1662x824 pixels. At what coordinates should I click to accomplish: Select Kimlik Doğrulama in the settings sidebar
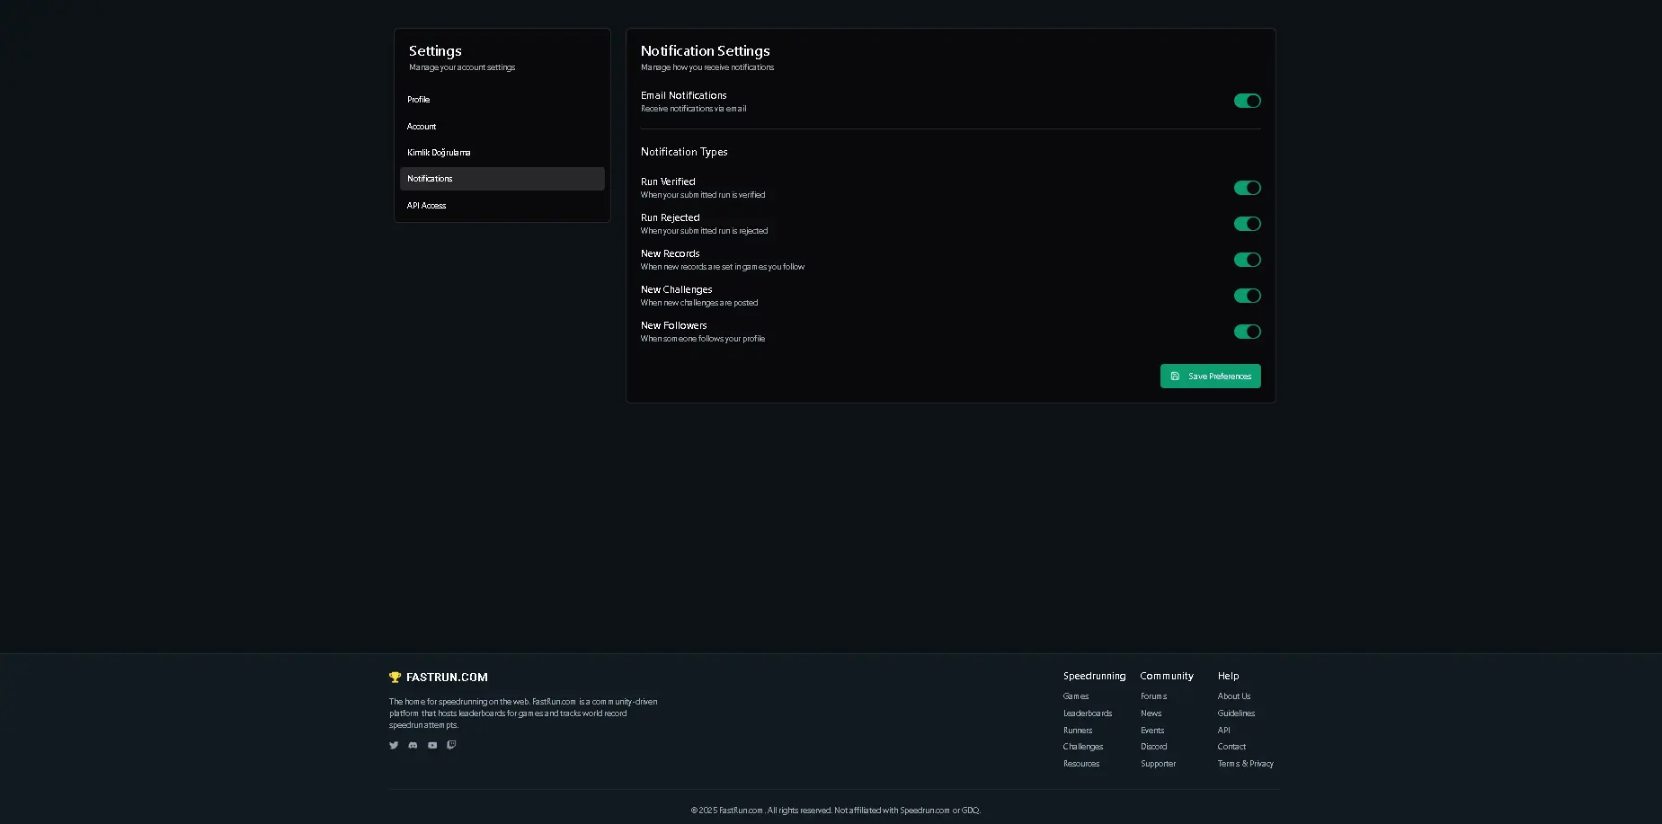tap(439, 153)
